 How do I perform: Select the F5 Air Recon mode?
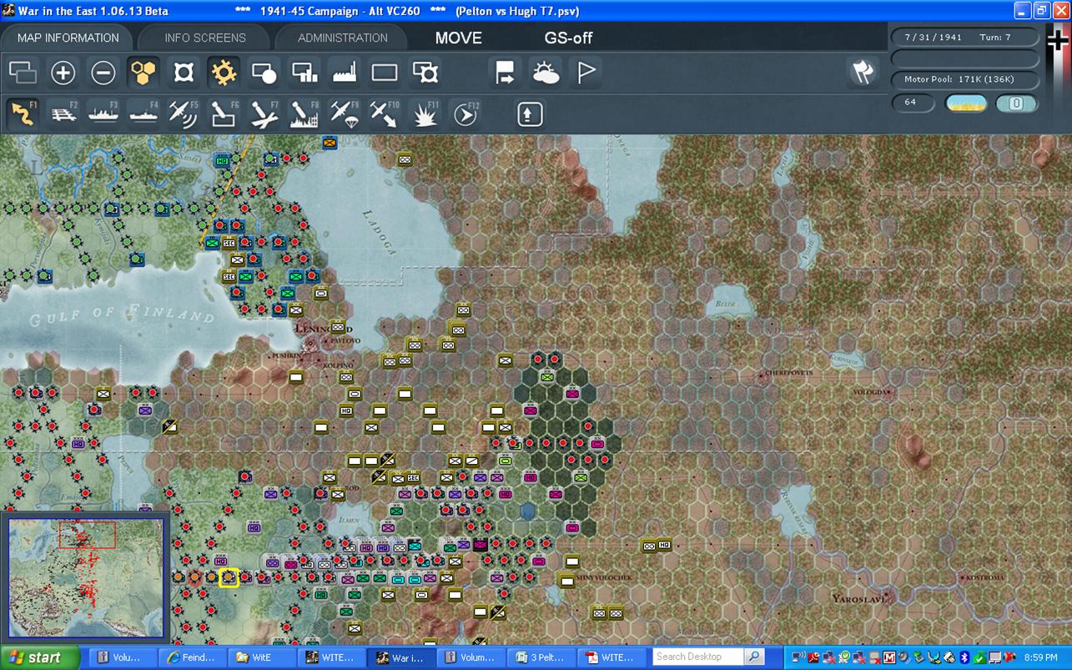pos(184,113)
